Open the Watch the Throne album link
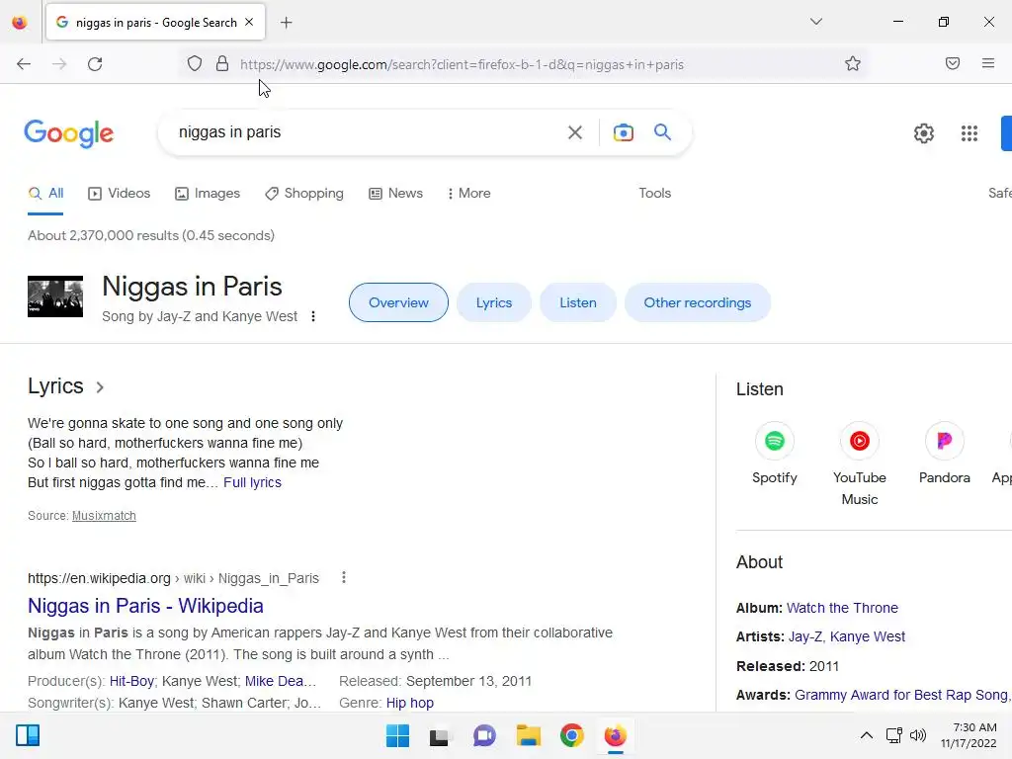This screenshot has height=759, width=1012. (x=842, y=608)
